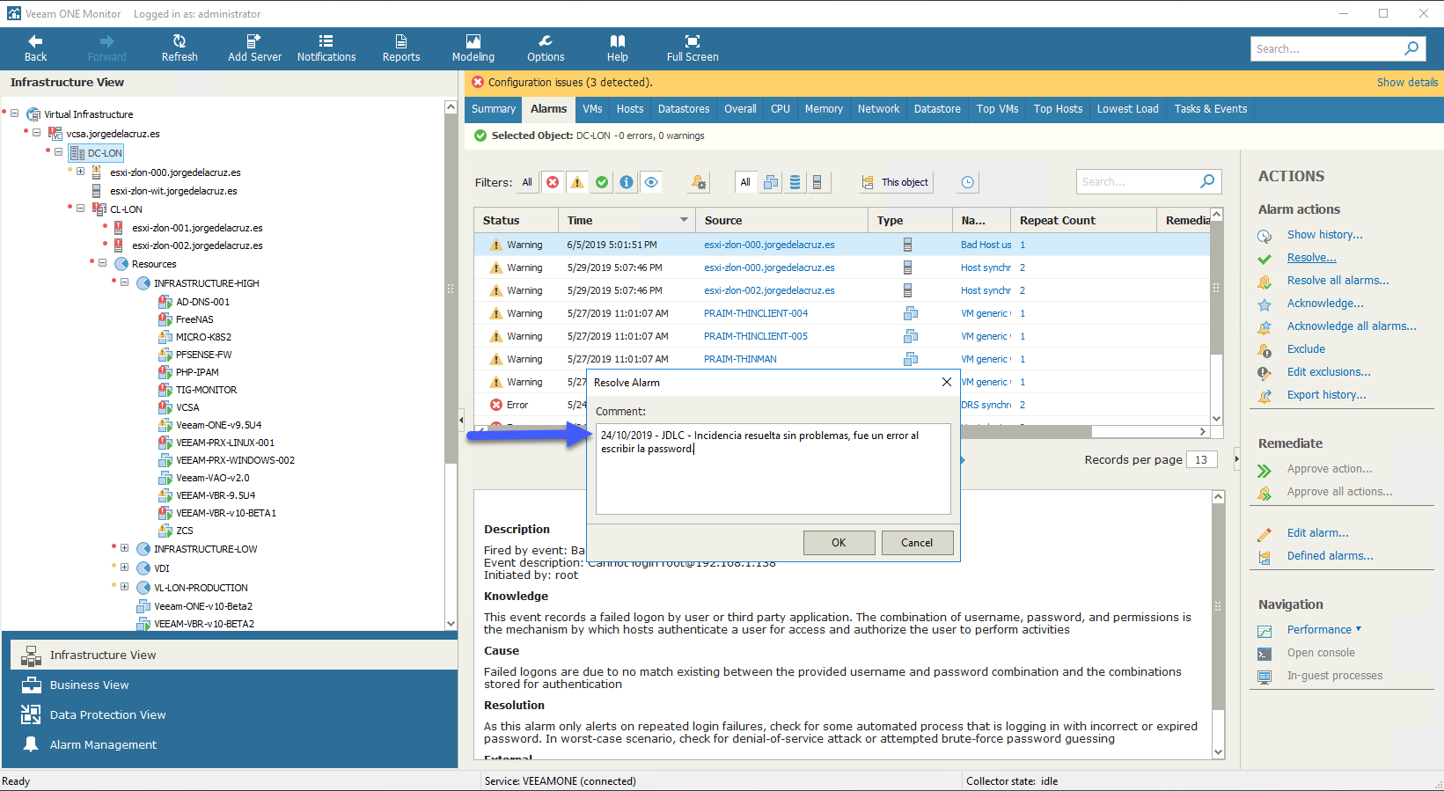Toggle the This object filter
This screenshot has height=791, width=1444.
895,182
